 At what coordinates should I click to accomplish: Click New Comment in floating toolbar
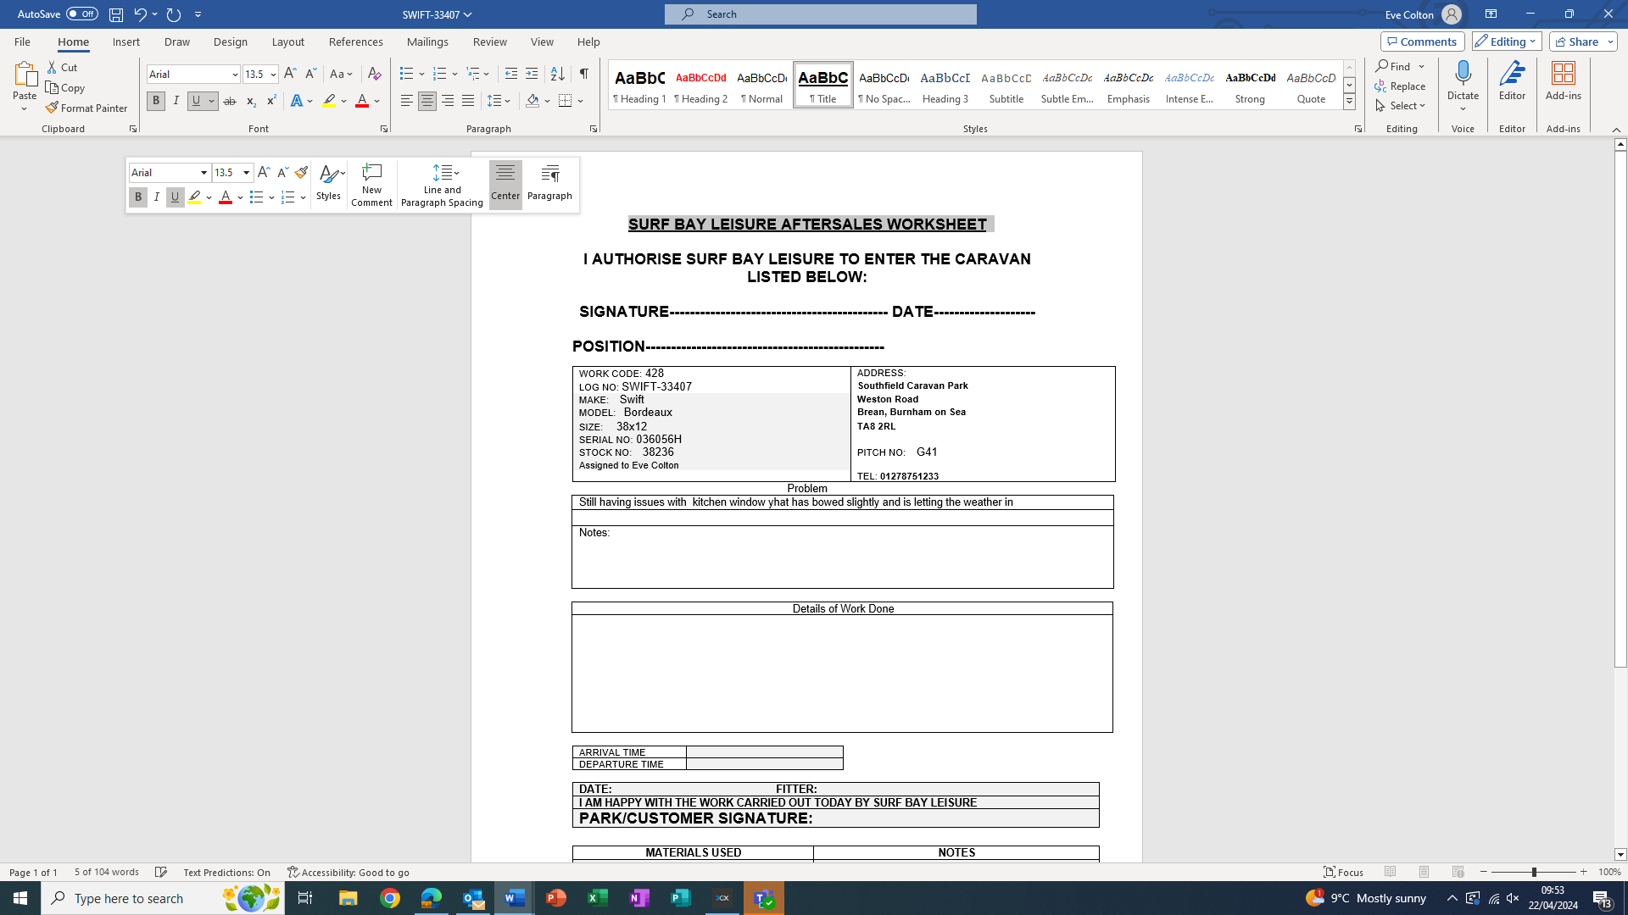click(x=371, y=185)
